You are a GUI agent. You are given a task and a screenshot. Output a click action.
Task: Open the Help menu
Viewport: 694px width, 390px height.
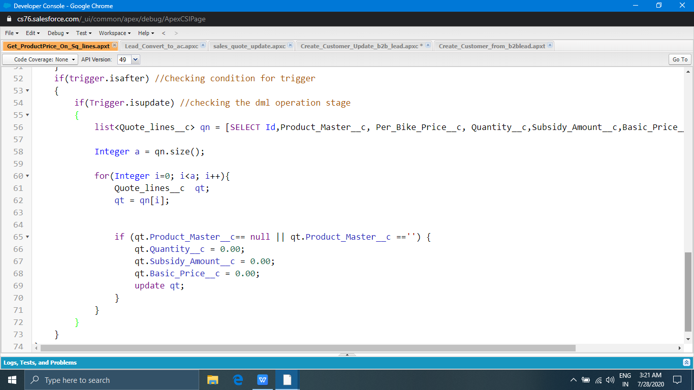coord(146,33)
